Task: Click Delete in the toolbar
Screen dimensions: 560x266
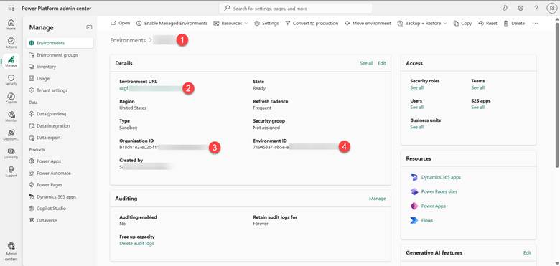Action: point(514,23)
